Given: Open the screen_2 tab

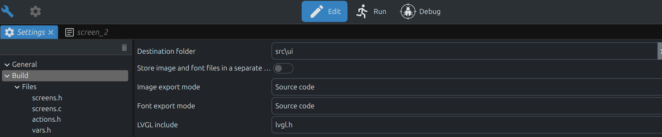Looking at the screenshot, I should [87, 32].
